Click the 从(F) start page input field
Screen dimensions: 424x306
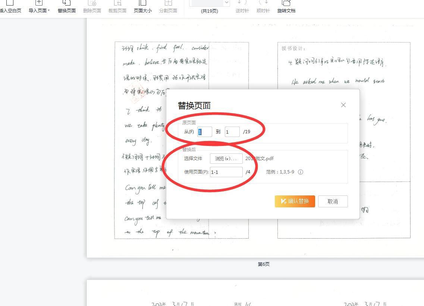pos(204,132)
